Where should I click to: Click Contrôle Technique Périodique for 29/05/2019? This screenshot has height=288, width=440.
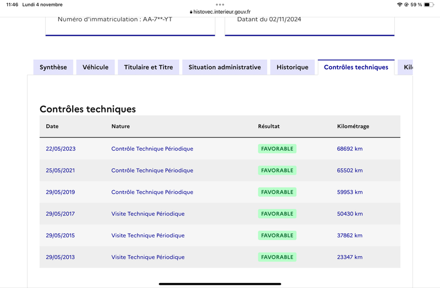pyautogui.click(x=152, y=192)
